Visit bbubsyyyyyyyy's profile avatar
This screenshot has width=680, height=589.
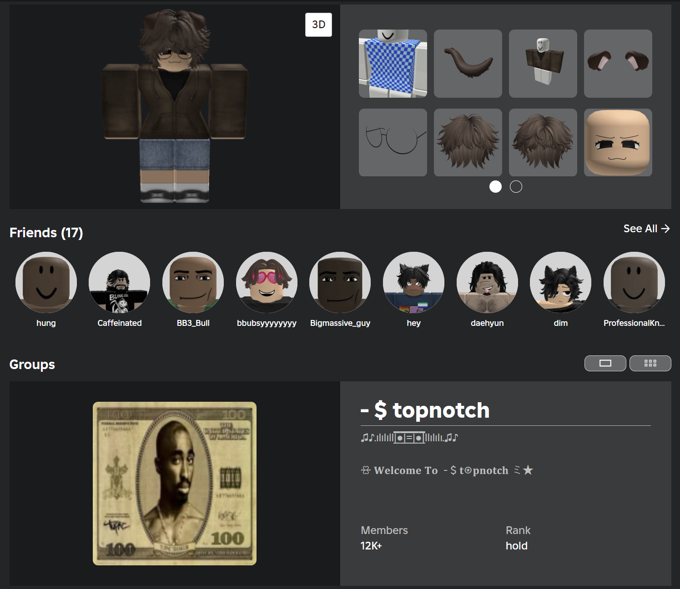(x=267, y=282)
